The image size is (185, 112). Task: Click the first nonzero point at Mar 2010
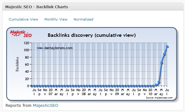point(156,85)
